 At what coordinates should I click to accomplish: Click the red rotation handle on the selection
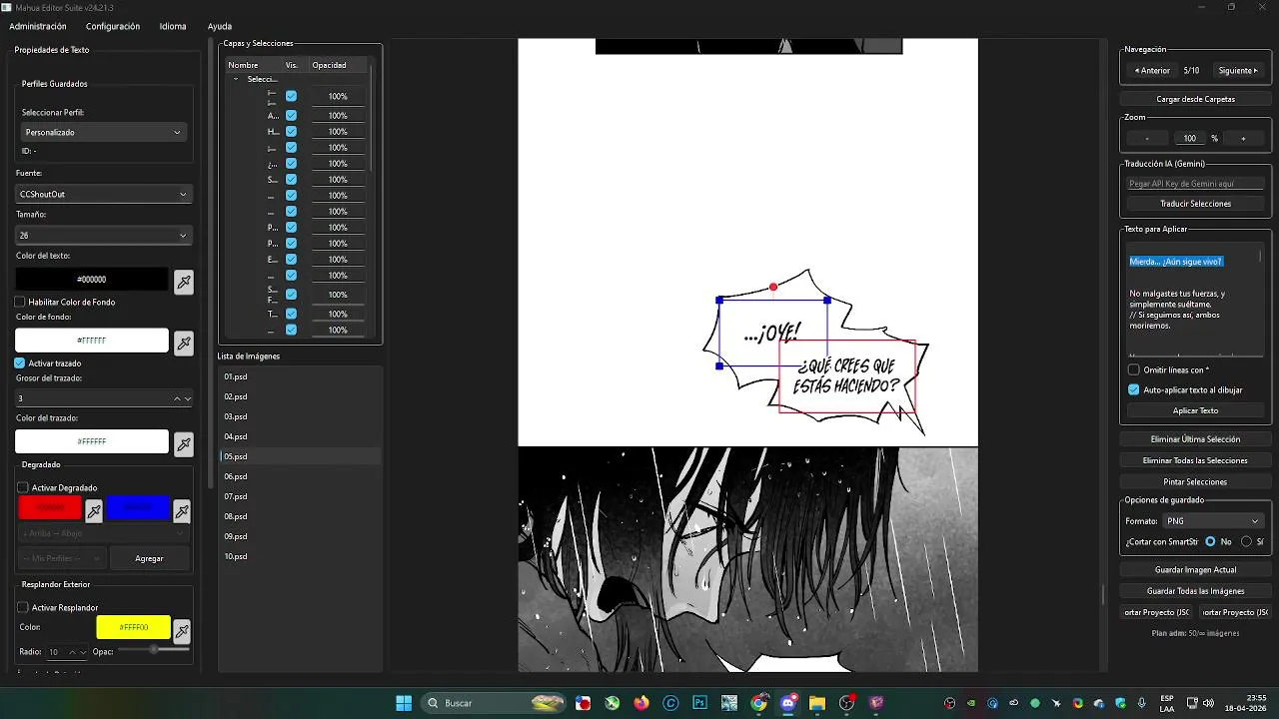click(773, 288)
